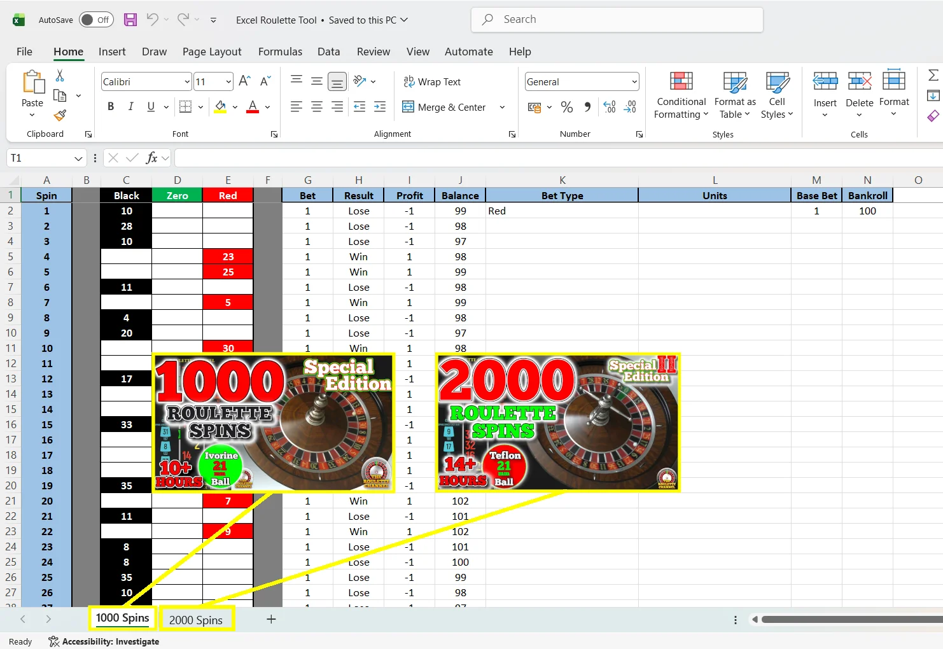Switch to the Insert tab

tap(112, 52)
